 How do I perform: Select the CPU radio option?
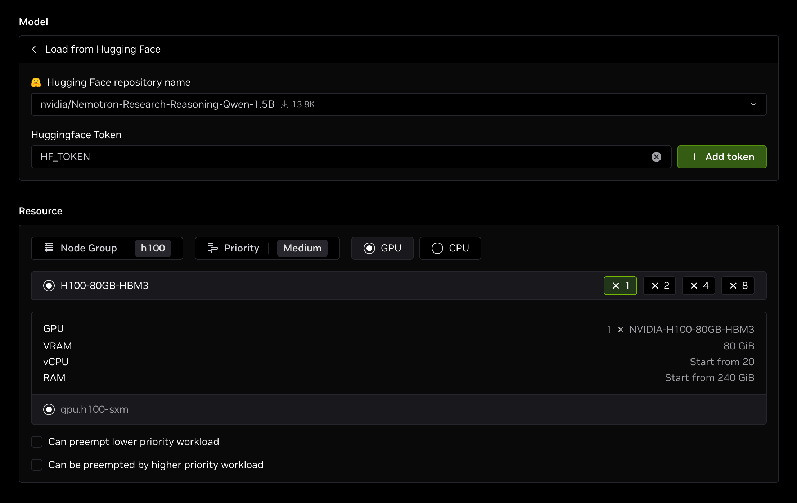click(437, 248)
